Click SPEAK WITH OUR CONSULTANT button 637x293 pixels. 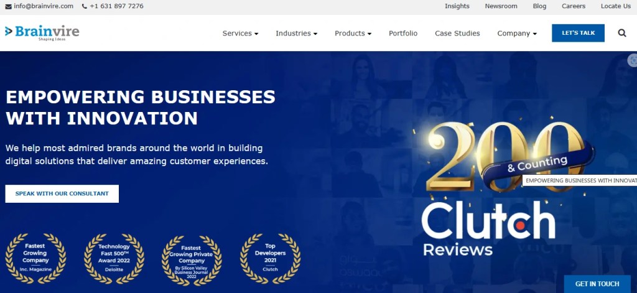tap(62, 194)
